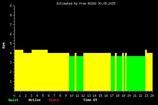
Task: Click the date 30.05.2025 in the title
Action: click(107, 4)
